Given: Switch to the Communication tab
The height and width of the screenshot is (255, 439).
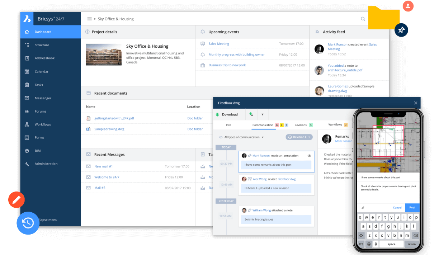Looking at the screenshot, I should [x=263, y=125].
